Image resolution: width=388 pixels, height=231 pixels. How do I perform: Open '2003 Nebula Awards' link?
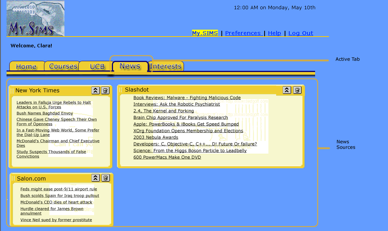[x=156, y=137]
